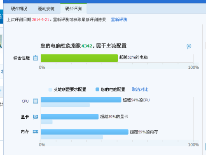Click the 取消对比 link

(140, 89)
